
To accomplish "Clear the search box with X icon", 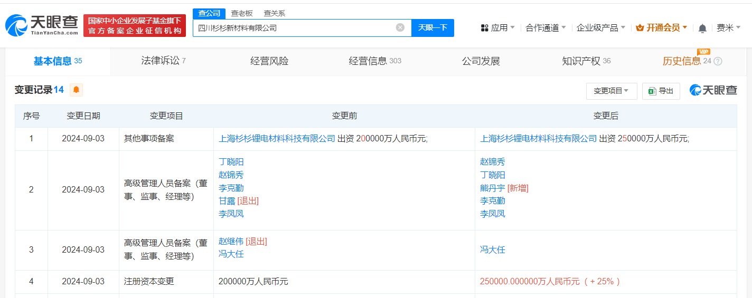I will click(x=400, y=27).
